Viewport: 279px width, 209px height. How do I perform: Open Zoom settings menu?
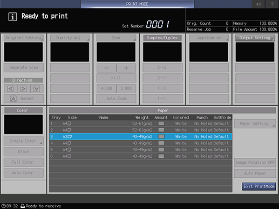[116, 38]
